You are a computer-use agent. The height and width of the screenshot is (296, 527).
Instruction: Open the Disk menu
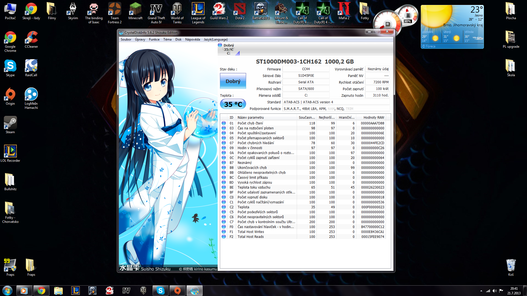[178, 39]
